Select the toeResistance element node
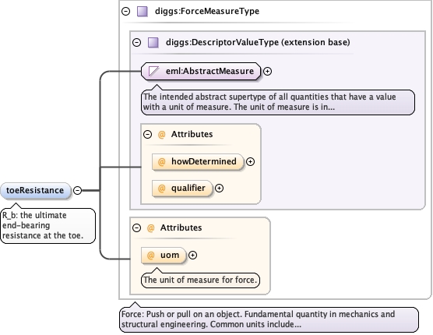Image resolution: width=433 pixels, height=335 pixels. click(35, 190)
